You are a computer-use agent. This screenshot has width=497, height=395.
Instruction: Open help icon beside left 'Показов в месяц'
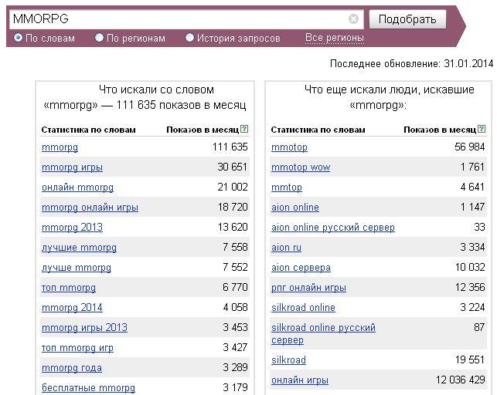point(244,129)
